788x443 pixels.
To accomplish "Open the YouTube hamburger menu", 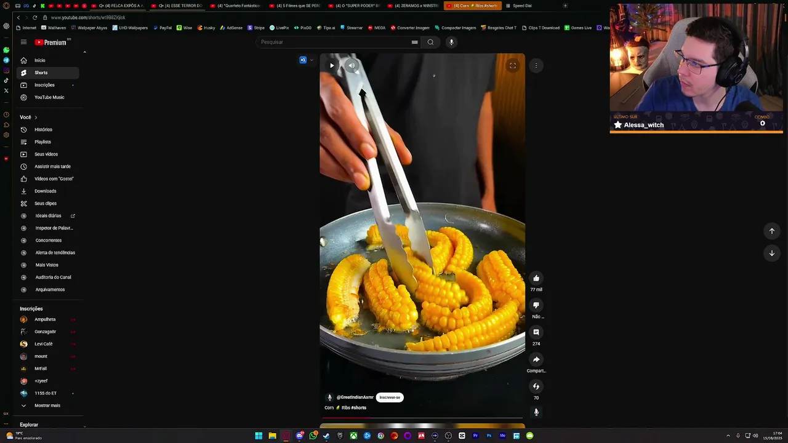I will [23, 42].
